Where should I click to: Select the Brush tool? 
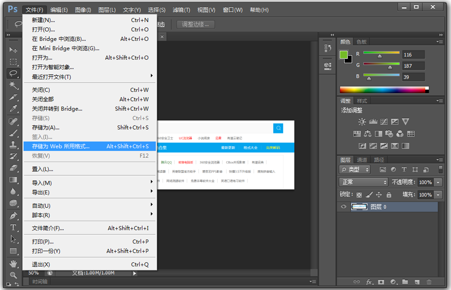[13, 133]
